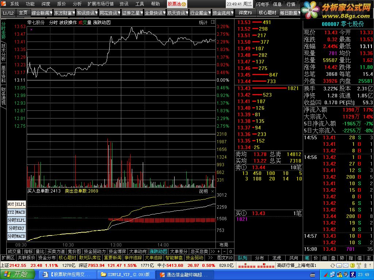Viewport: 374px width, 280px height.
Task: Click the double up-arrow tree icon
Action: point(365,265)
